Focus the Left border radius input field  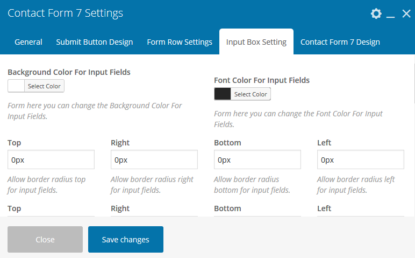[x=361, y=159]
